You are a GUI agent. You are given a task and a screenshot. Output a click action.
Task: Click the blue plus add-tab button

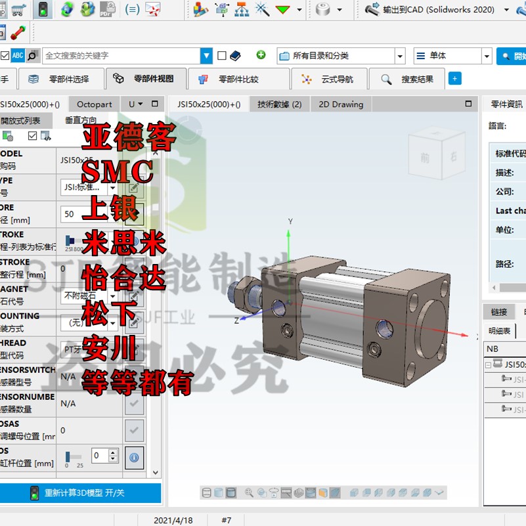[455, 79]
